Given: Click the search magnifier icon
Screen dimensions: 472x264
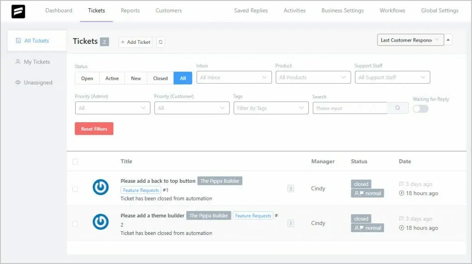Looking at the screenshot, I should [x=398, y=108].
